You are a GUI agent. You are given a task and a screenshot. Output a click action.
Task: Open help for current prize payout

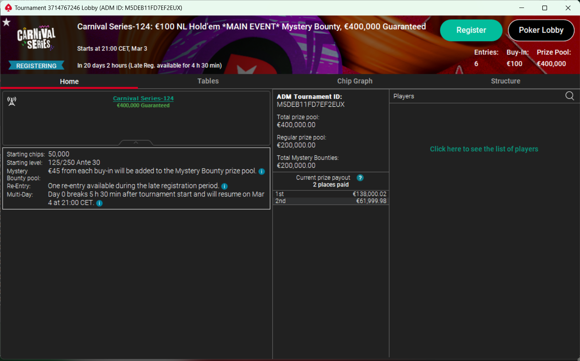[x=360, y=178]
